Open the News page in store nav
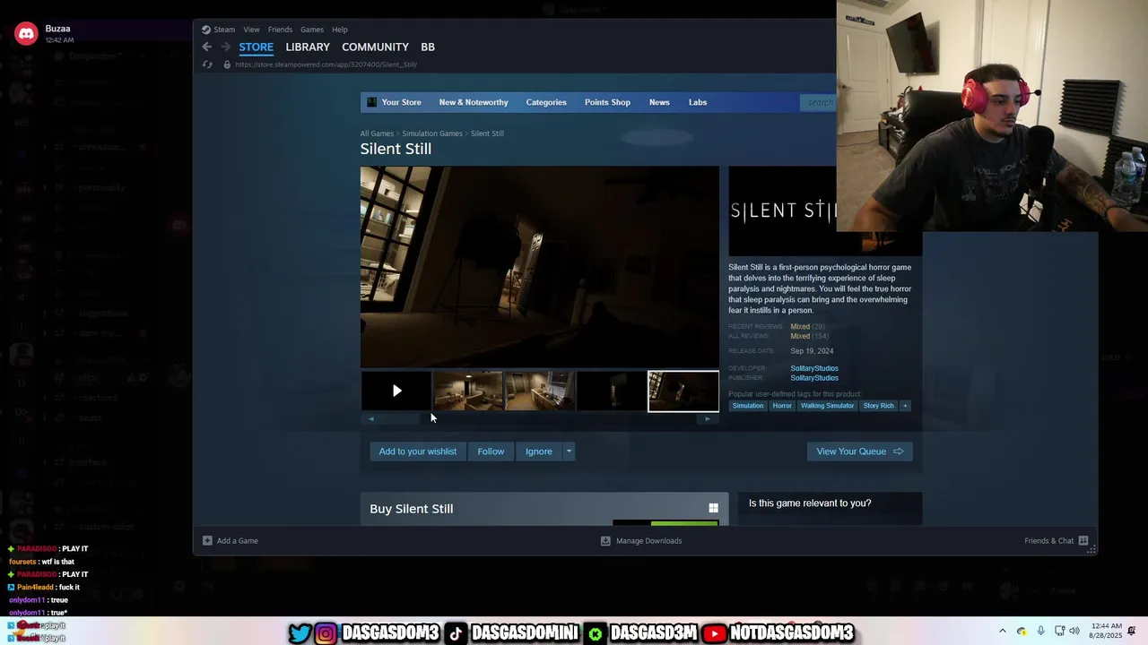Viewport: 1148px width, 645px height. pos(659,102)
